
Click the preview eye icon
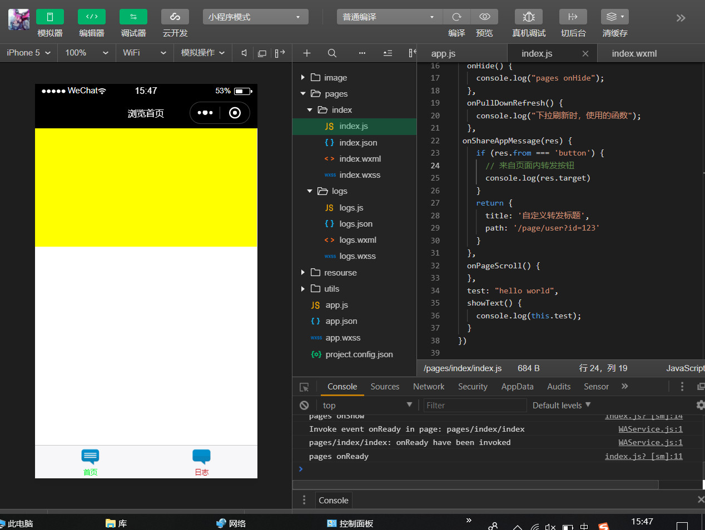click(484, 17)
